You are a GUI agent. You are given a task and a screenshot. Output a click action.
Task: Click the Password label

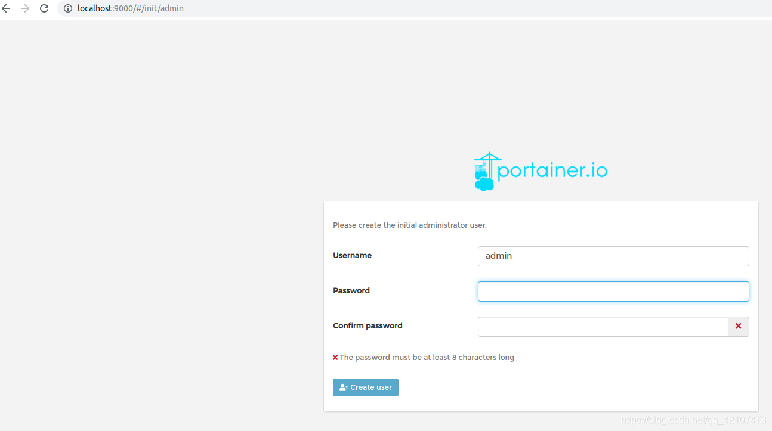tap(351, 290)
